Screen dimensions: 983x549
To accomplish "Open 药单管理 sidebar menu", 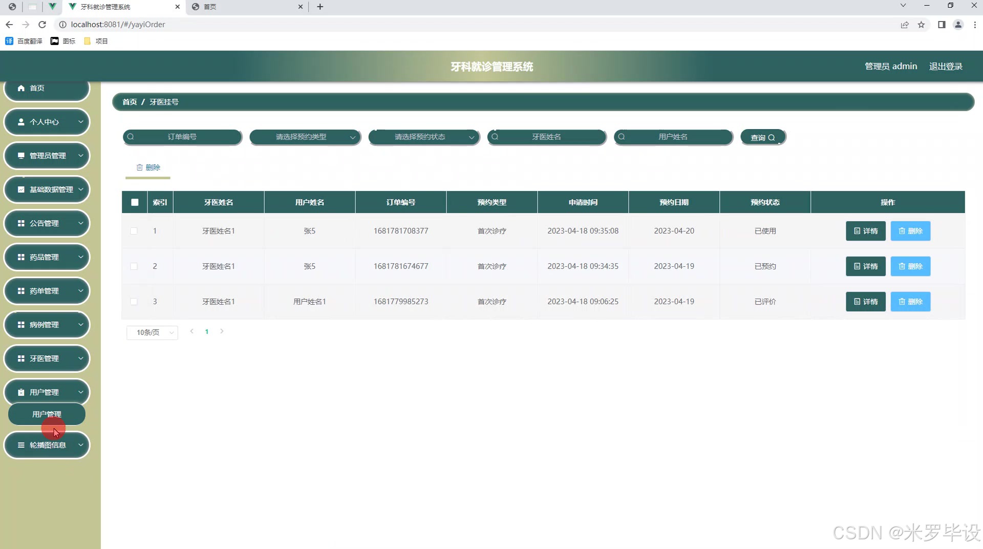I will coord(47,291).
